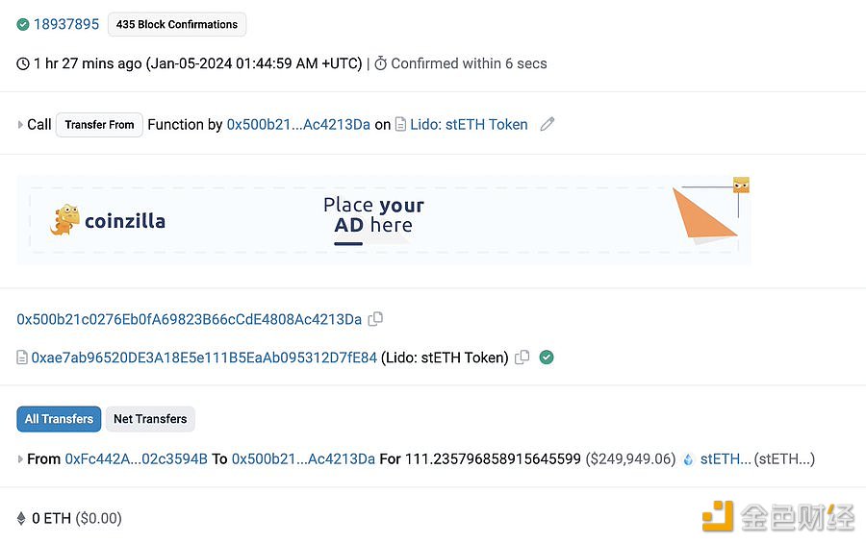Copy the 0x500b21c0276 sender address
Screen dimensions: 866x543
click(x=375, y=319)
